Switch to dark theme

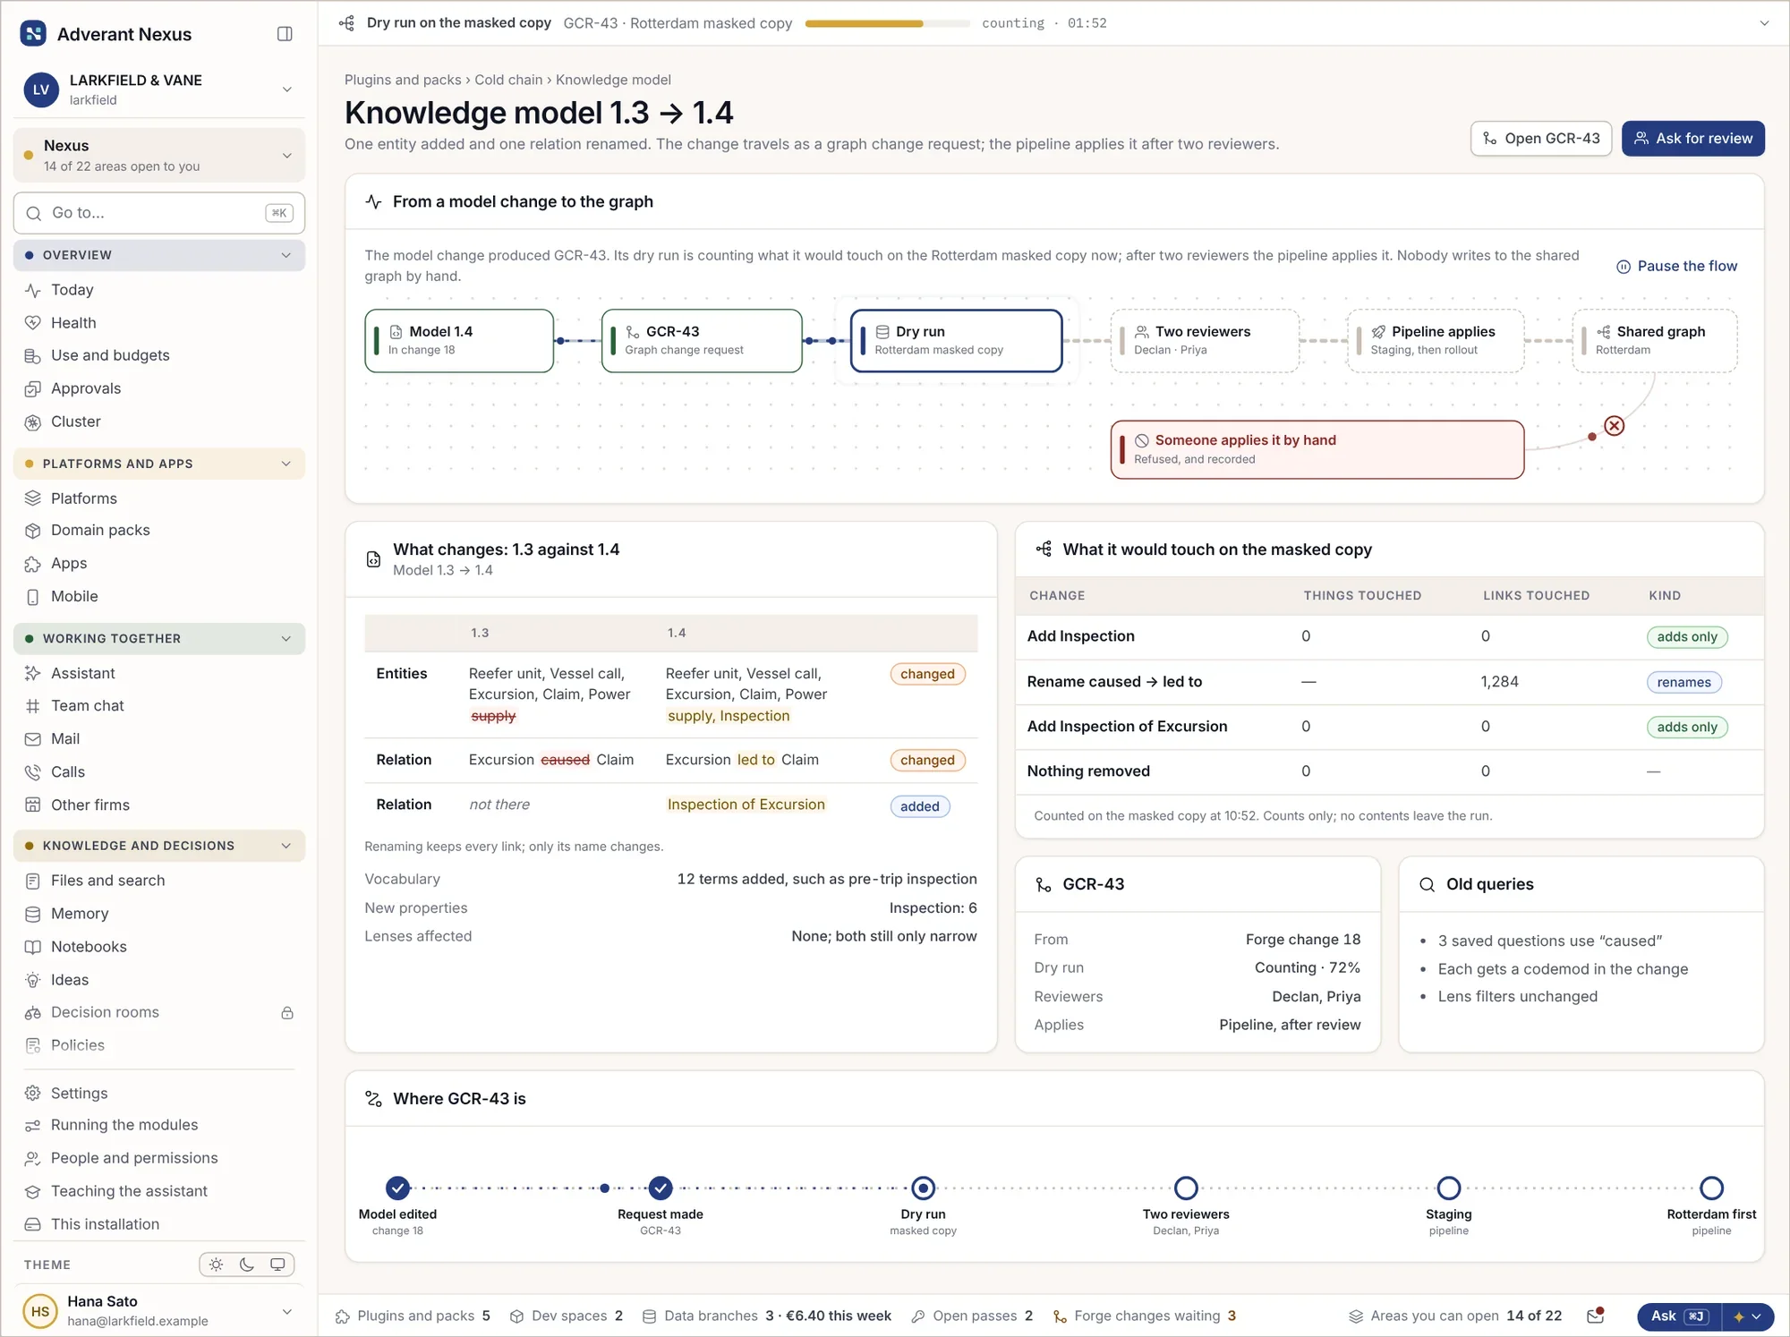pos(247,1265)
